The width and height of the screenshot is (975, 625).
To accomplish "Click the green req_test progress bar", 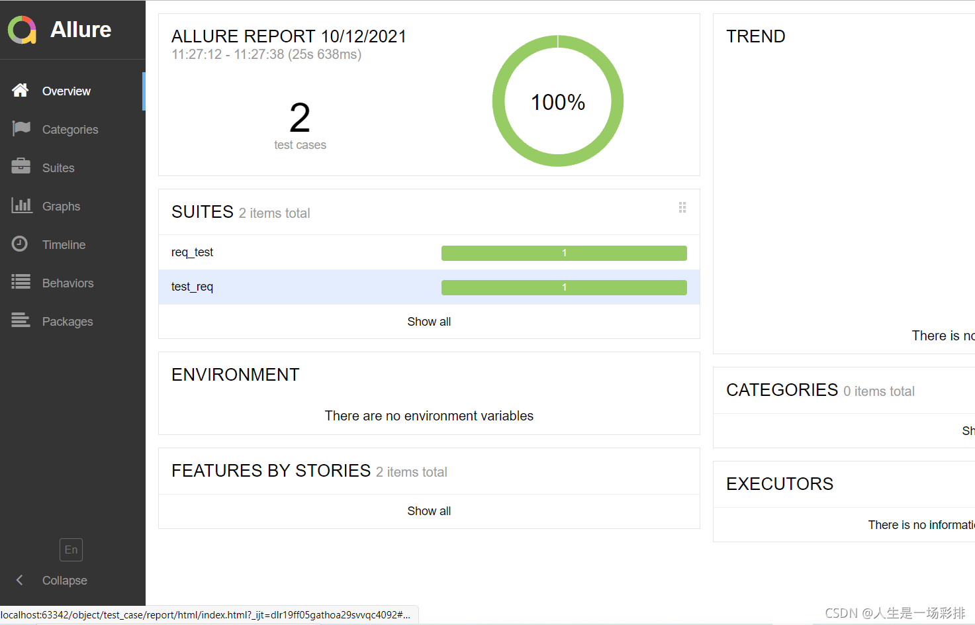I will tap(564, 253).
